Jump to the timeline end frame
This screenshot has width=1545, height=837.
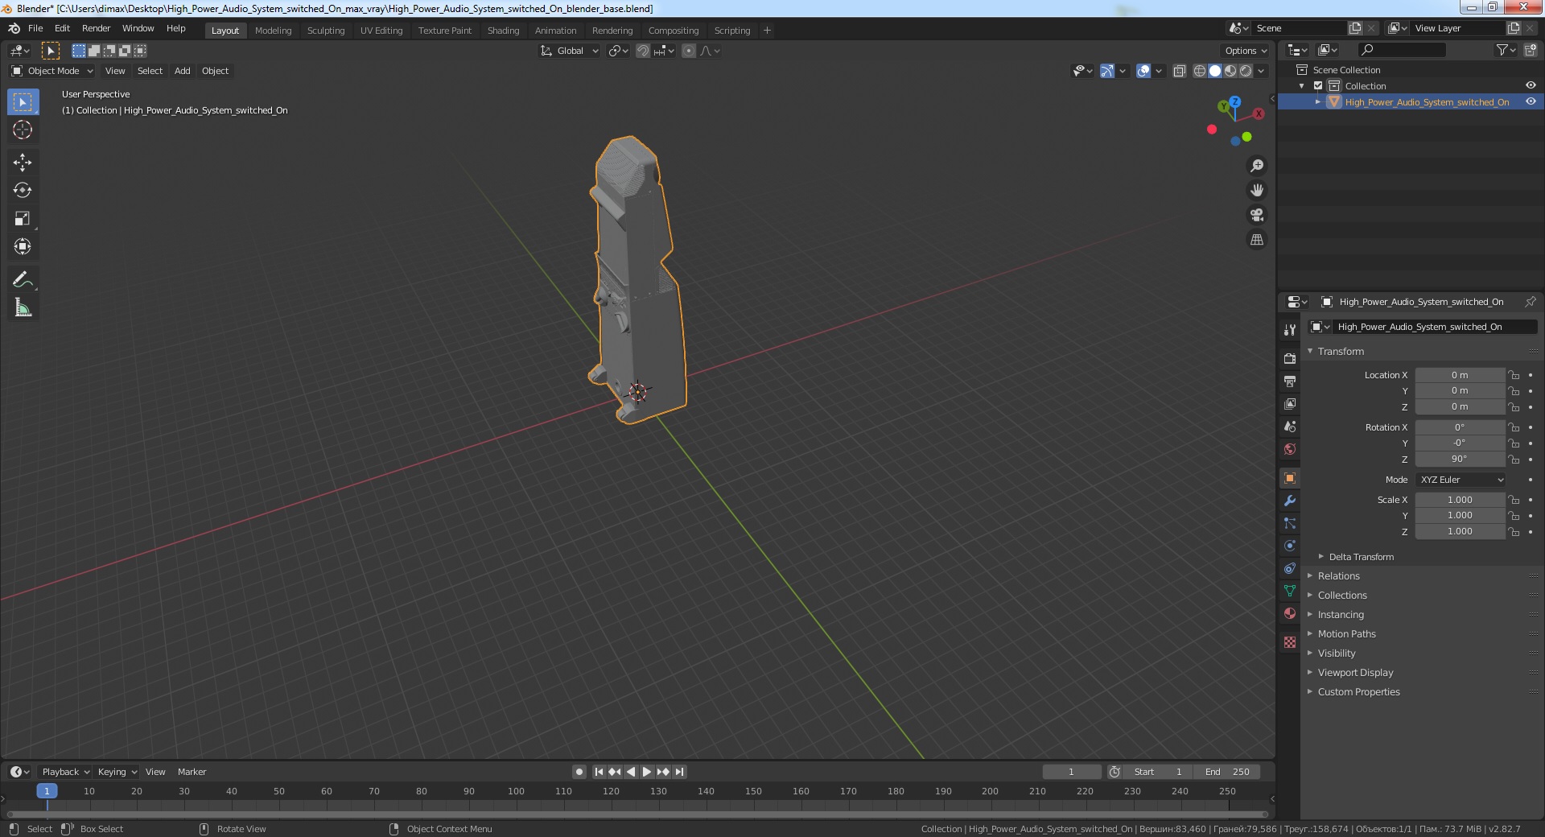(679, 772)
